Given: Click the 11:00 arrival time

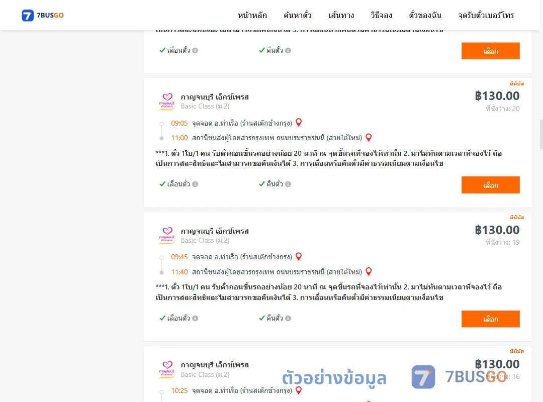Looking at the screenshot, I should click(x=179, y=138).
